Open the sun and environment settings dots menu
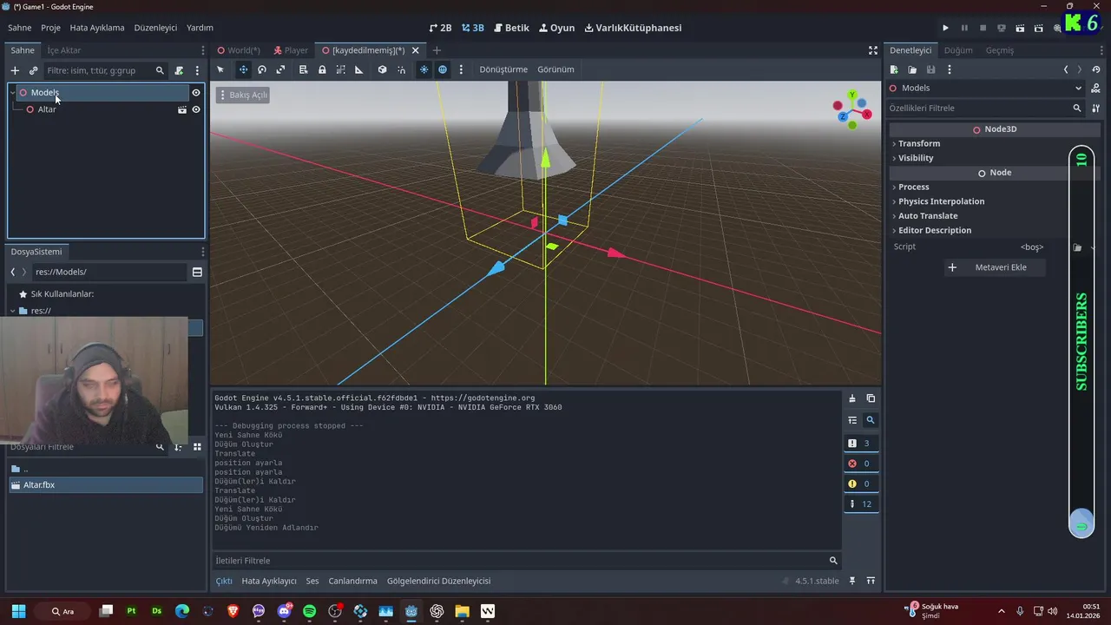1111x625 pixels. coord(461,69)
